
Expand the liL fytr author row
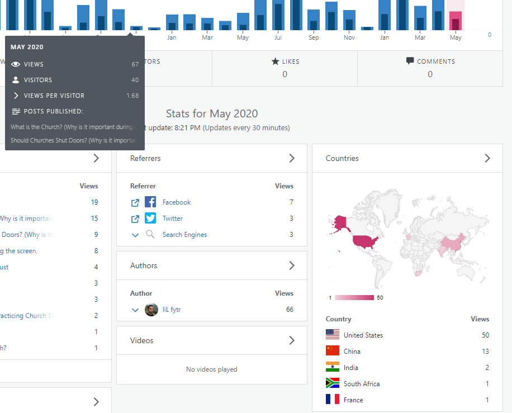pos(135,310)
